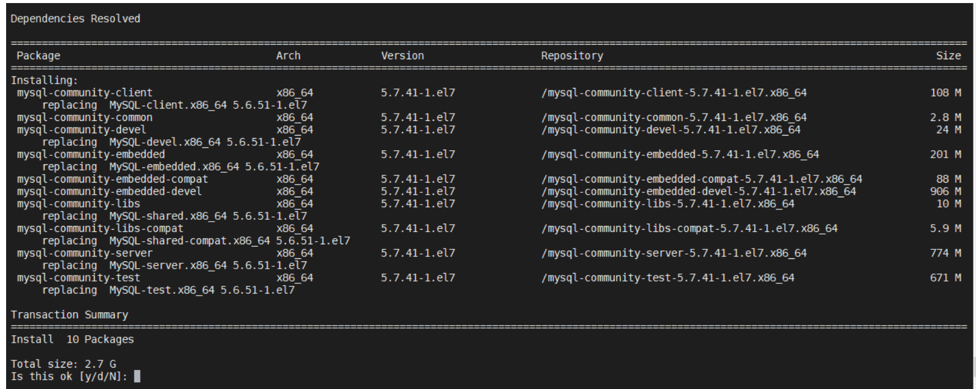
Task: Click the "Transaction Summary" heading
Action: click(69, 314)
